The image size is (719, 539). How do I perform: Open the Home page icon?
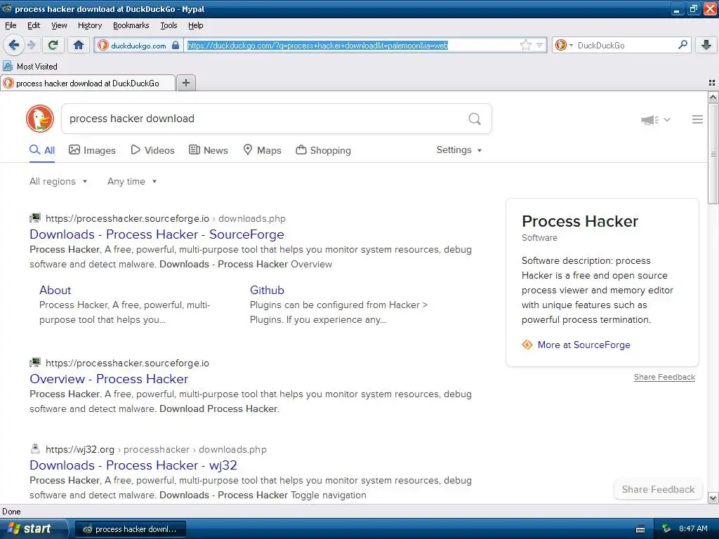point(79,45)
